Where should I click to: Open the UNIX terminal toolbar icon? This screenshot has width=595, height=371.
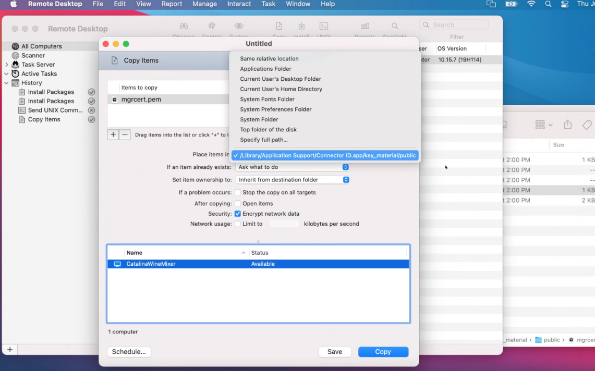coord(324,26)
